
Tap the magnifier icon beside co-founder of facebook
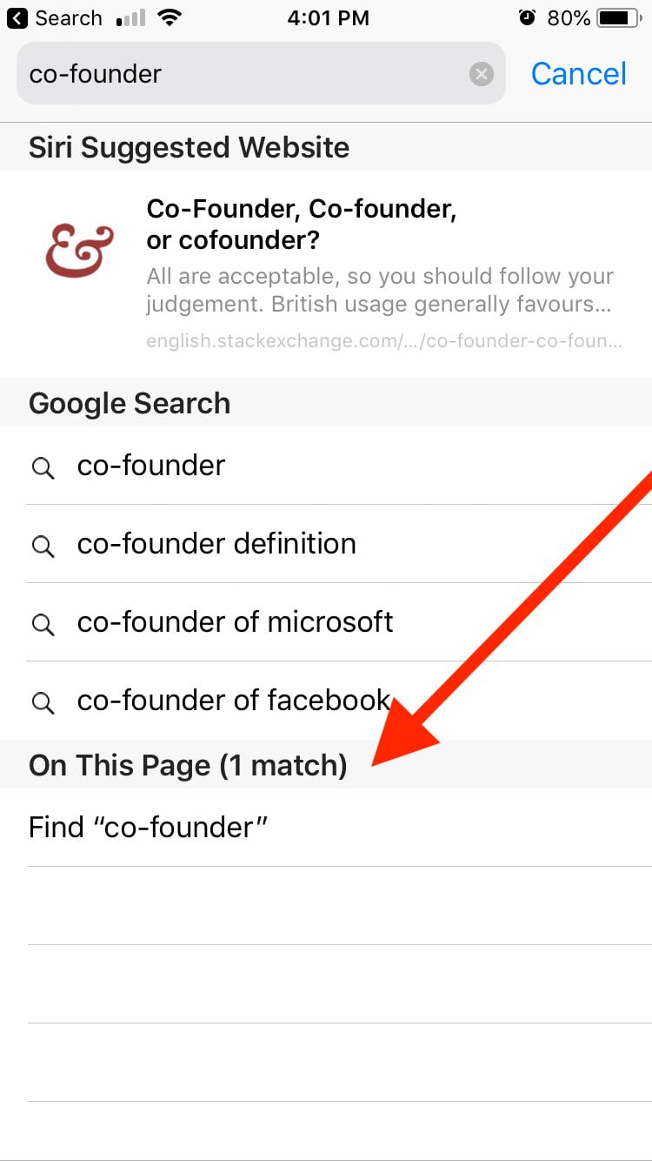coord(43,703)
